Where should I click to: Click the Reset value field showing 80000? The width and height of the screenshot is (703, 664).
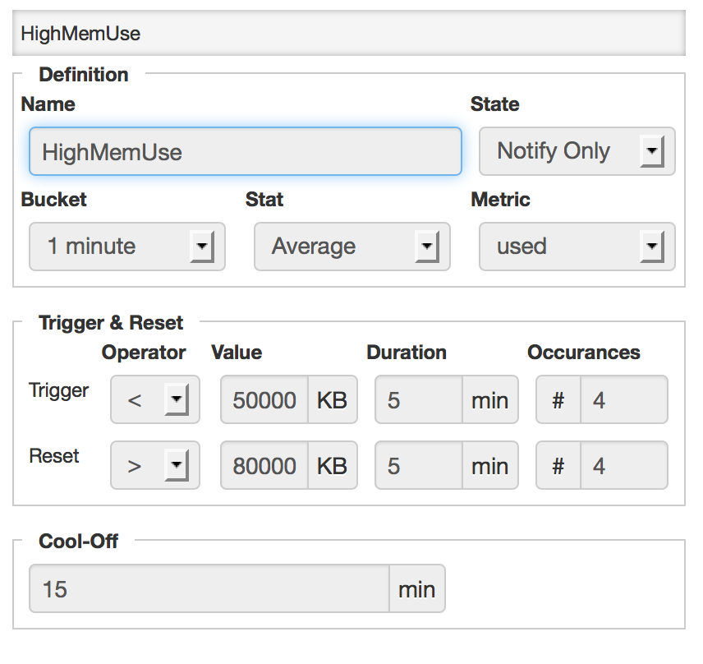264,466
